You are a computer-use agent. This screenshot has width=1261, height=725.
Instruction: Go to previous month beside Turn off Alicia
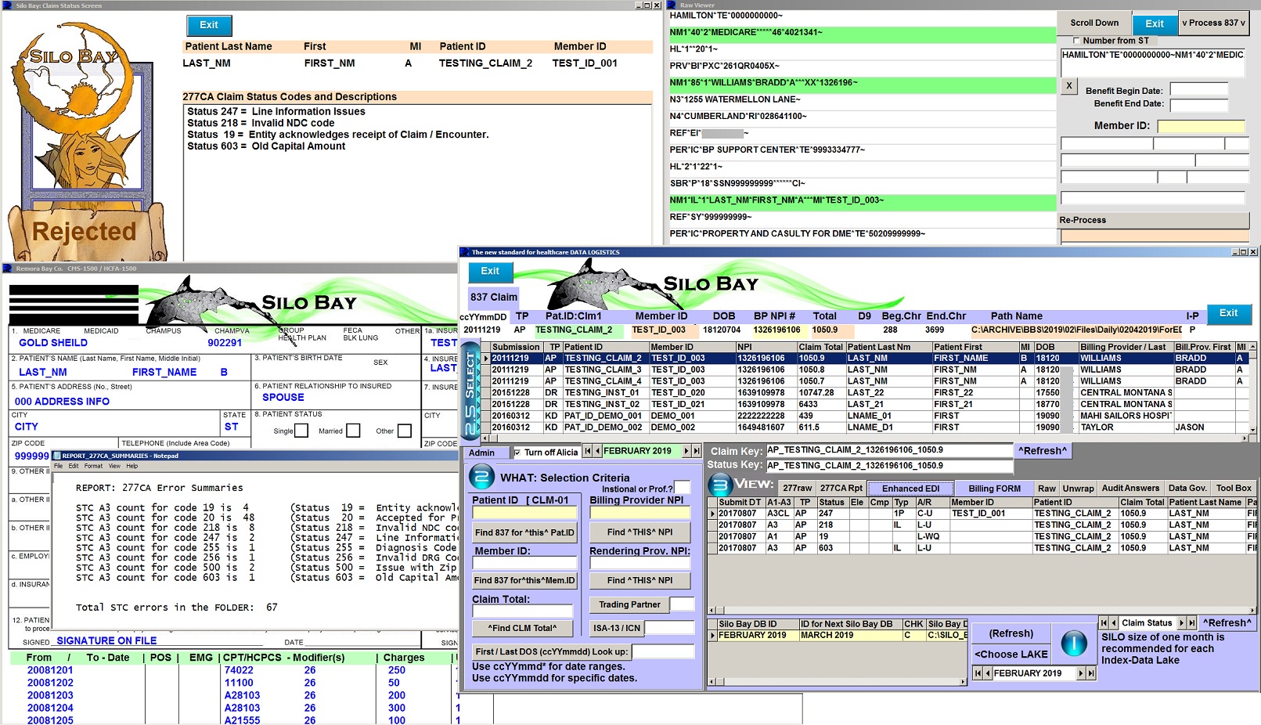597,452
